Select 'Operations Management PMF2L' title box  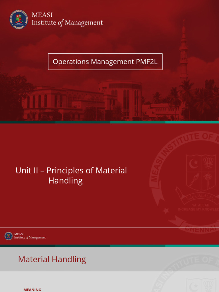click(105, 62)
